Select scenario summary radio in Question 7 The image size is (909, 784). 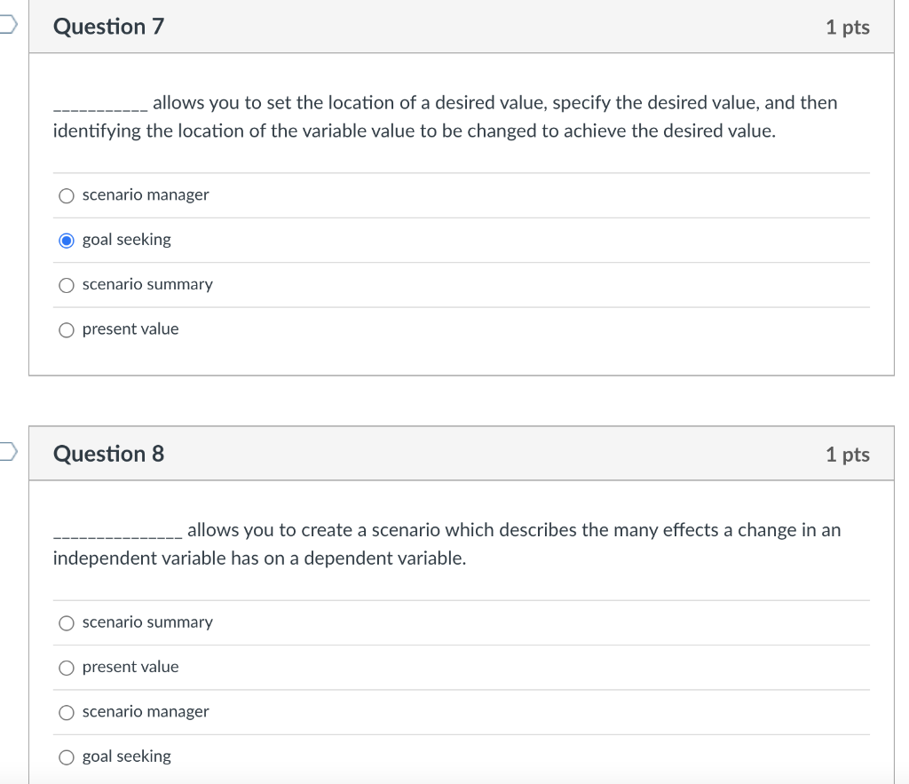pos(67,285)
